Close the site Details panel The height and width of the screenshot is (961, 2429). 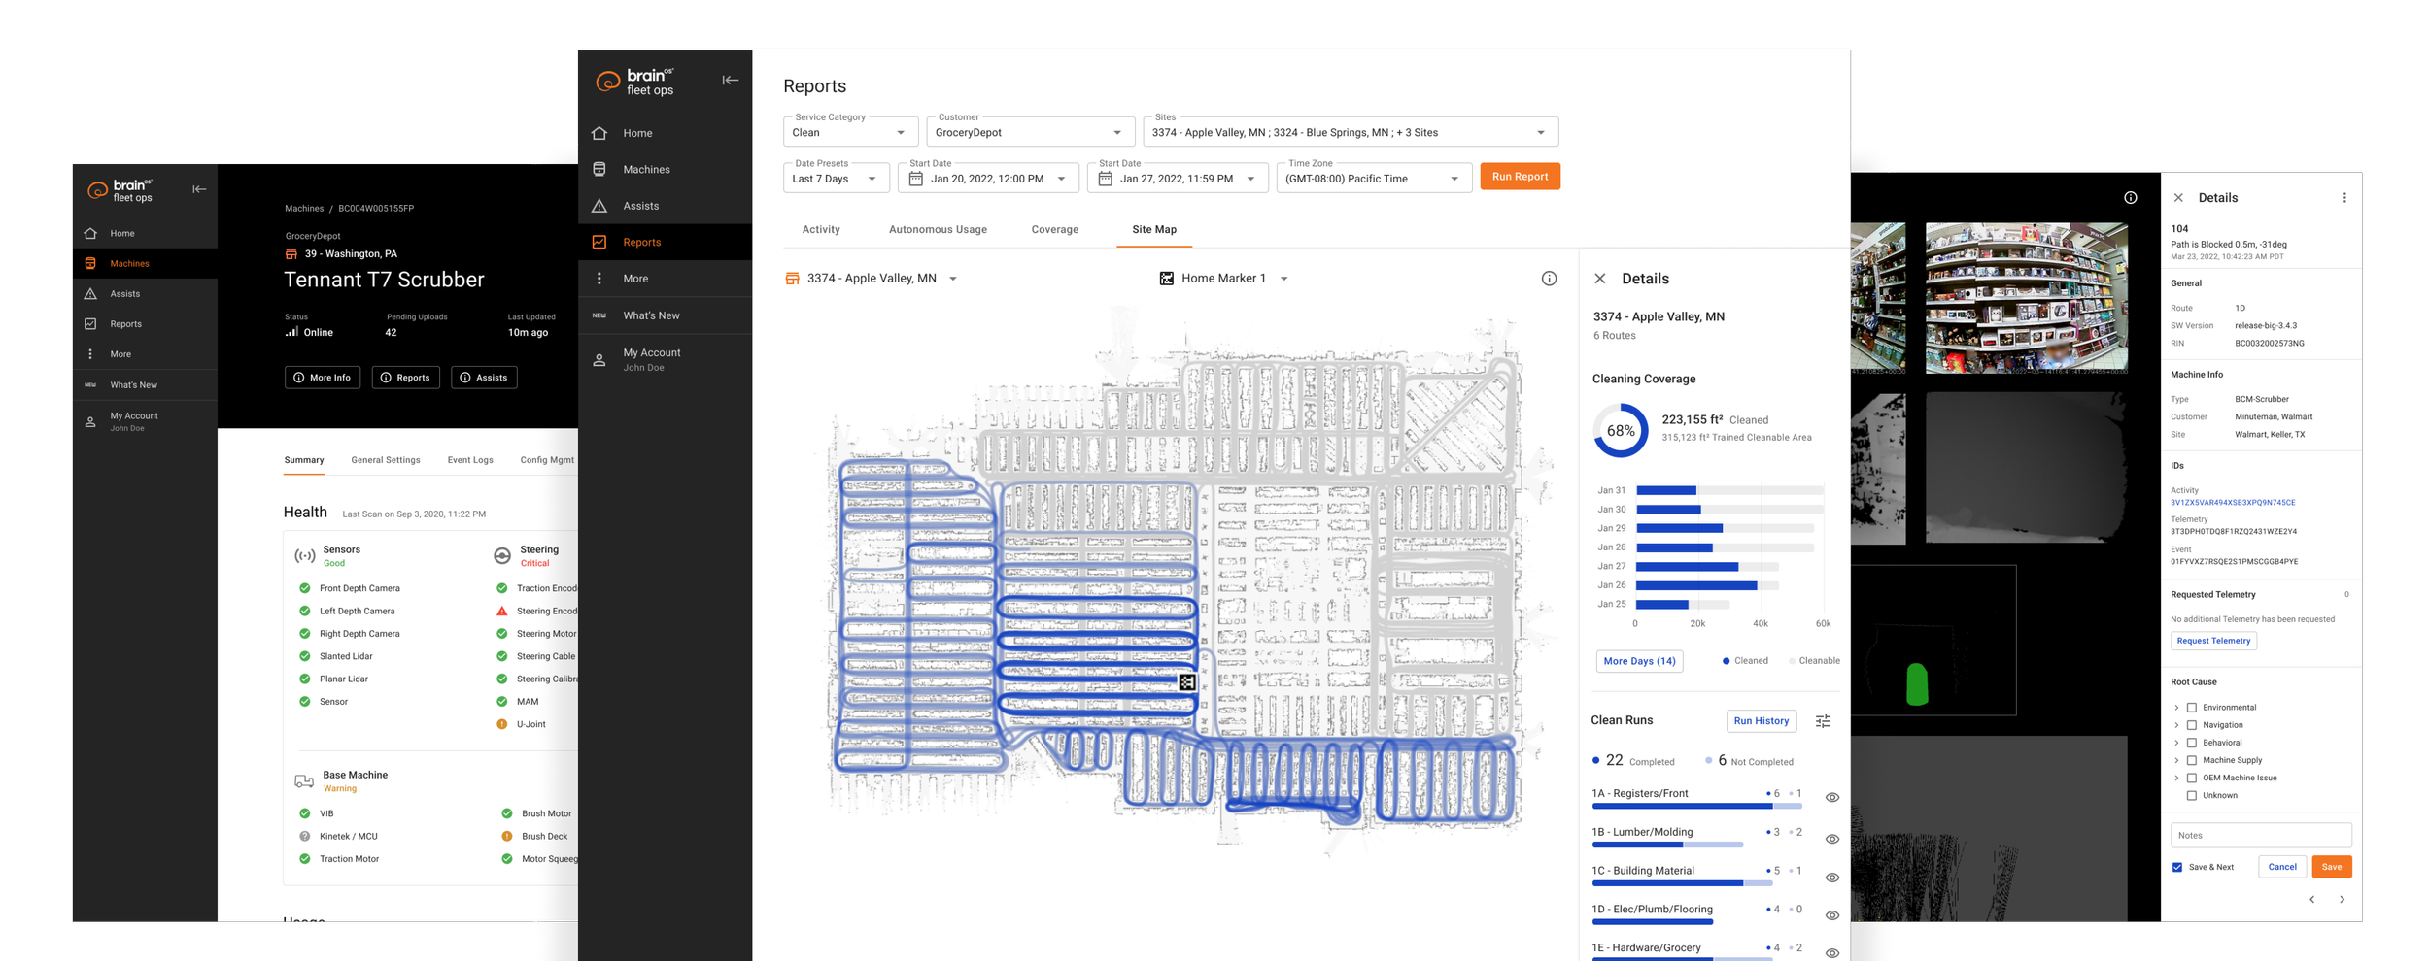coord(1600,279)
